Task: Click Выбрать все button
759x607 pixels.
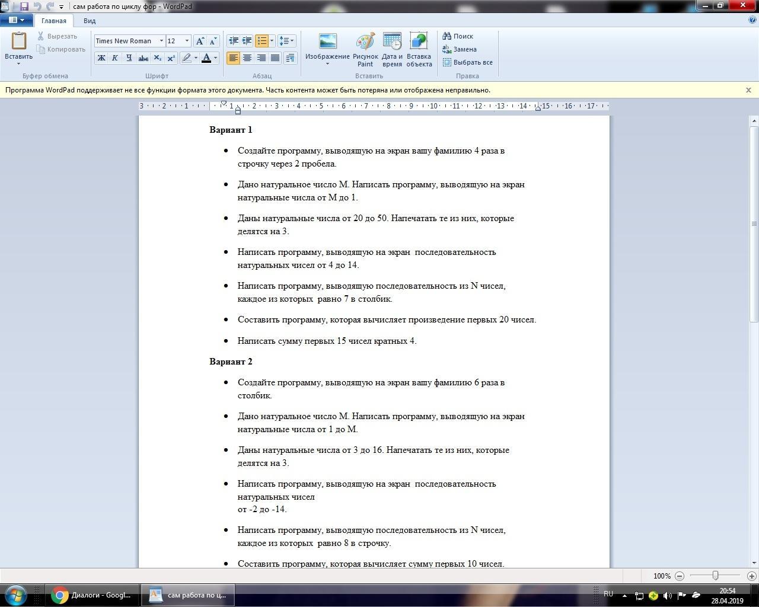Action: point(468,62)
